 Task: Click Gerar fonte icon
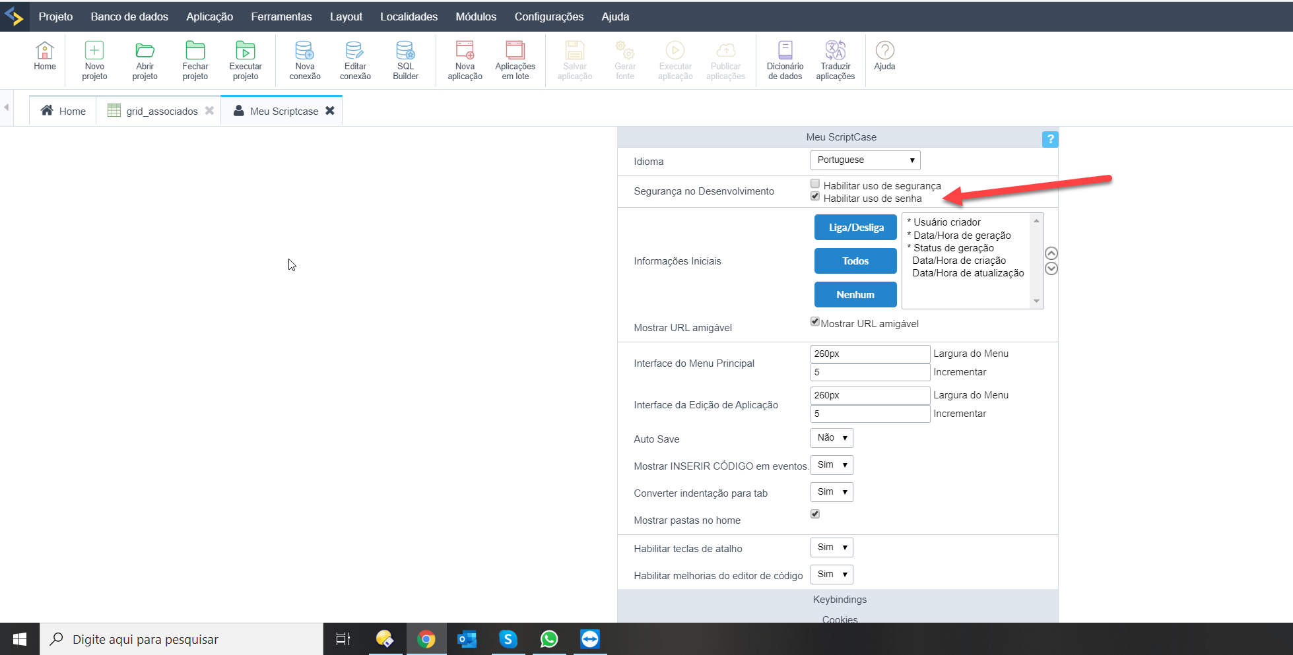point(625,60)
